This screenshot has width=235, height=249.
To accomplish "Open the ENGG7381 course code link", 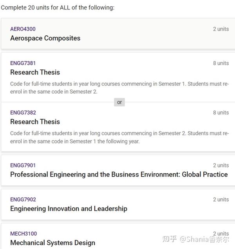I will pyautogui.click(x=23, y=63).
